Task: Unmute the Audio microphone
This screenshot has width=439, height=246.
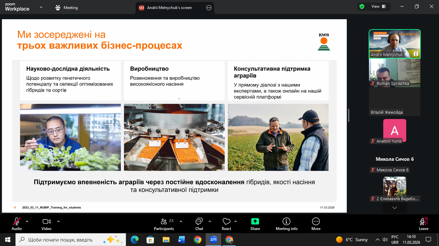Action: [x=17, y=221]
